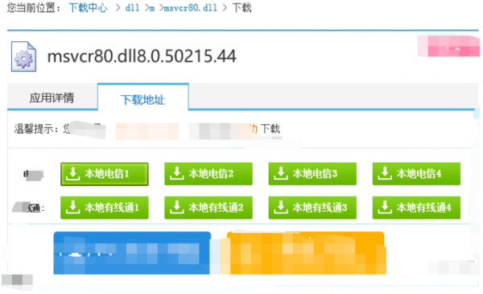Image resolution: width=483 pixels, height=294 pixels.
Task: Click the download arrow icon on 本地有线通3
Action: 281,207
